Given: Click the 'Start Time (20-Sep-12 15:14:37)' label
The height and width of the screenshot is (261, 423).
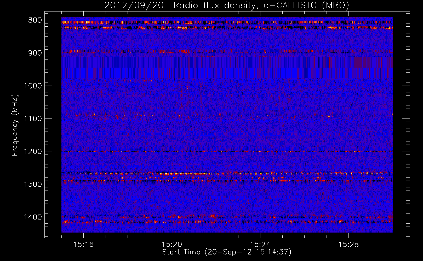Looking at the screenshot, I should pos(227,252).
